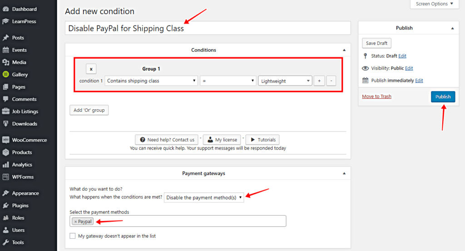Click the Dashboard gauge icon in sidebar
The height and width of the screenshot is (251, 465).
[x=6, y=9]
